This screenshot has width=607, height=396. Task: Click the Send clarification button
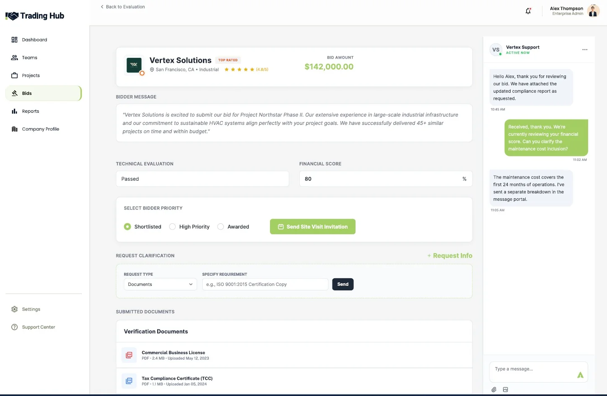(343, 285)
